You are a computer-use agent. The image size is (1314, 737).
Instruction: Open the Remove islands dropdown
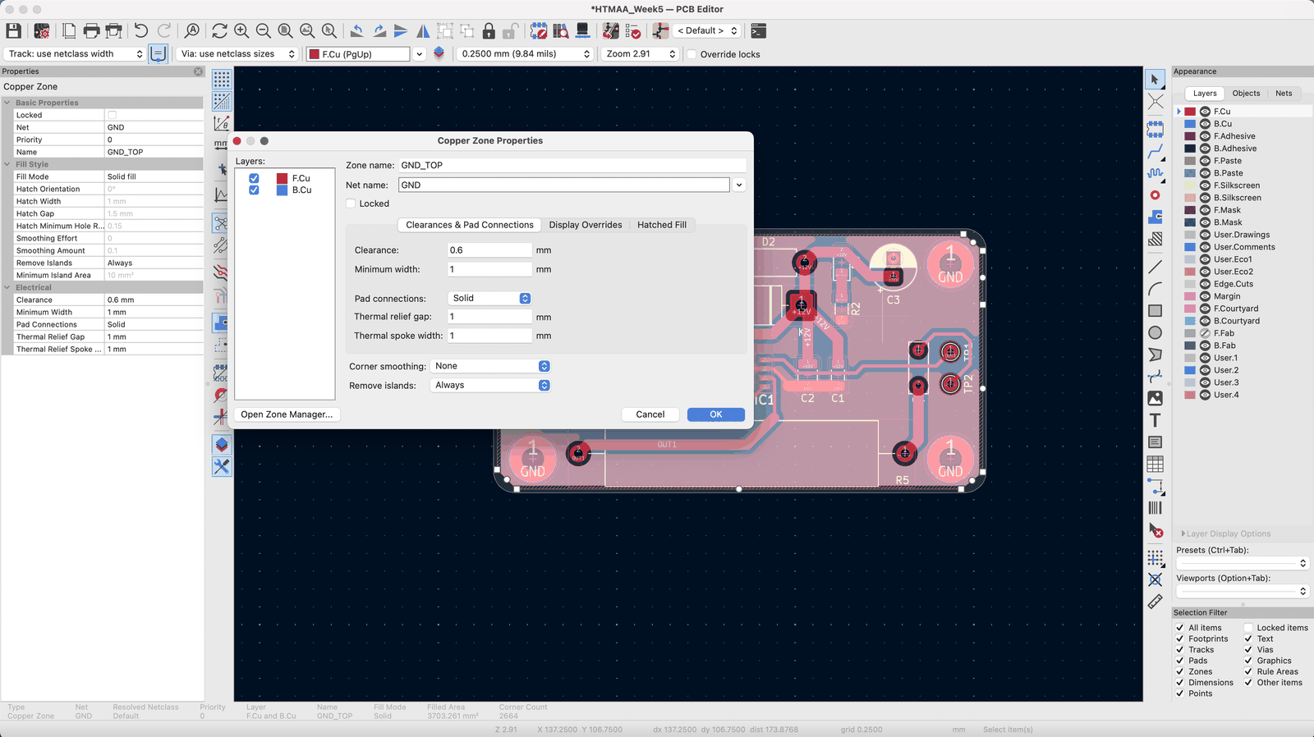pyautogui.click(x=490, y=385)
